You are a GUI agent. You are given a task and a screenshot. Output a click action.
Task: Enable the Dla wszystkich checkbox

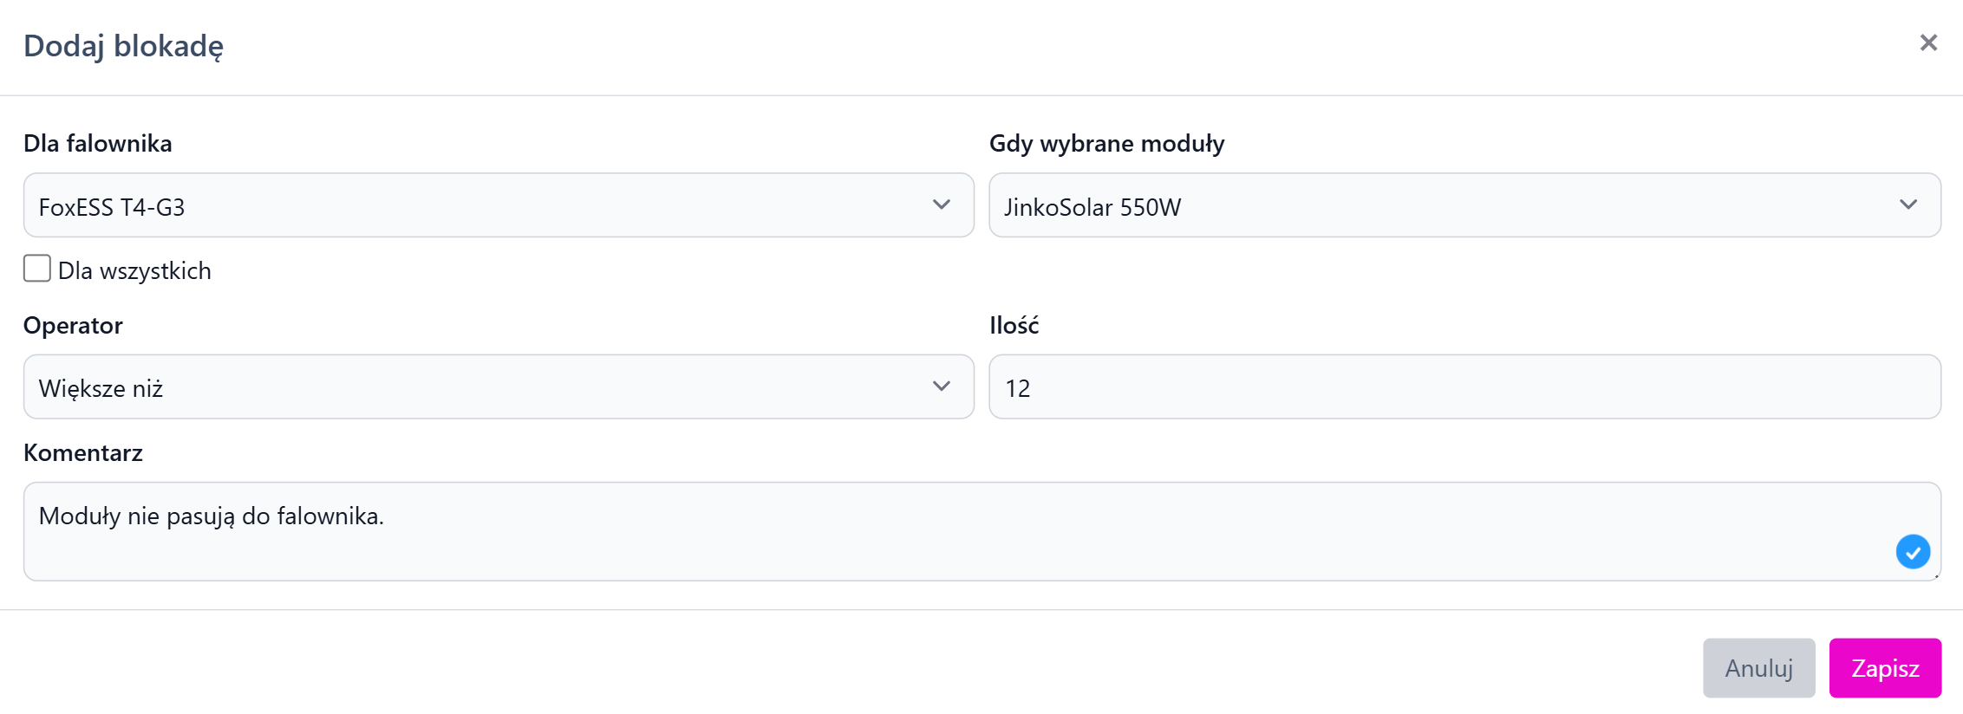click(37, 269)
